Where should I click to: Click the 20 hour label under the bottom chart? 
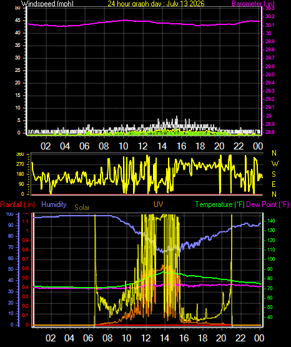pos(221,338)
